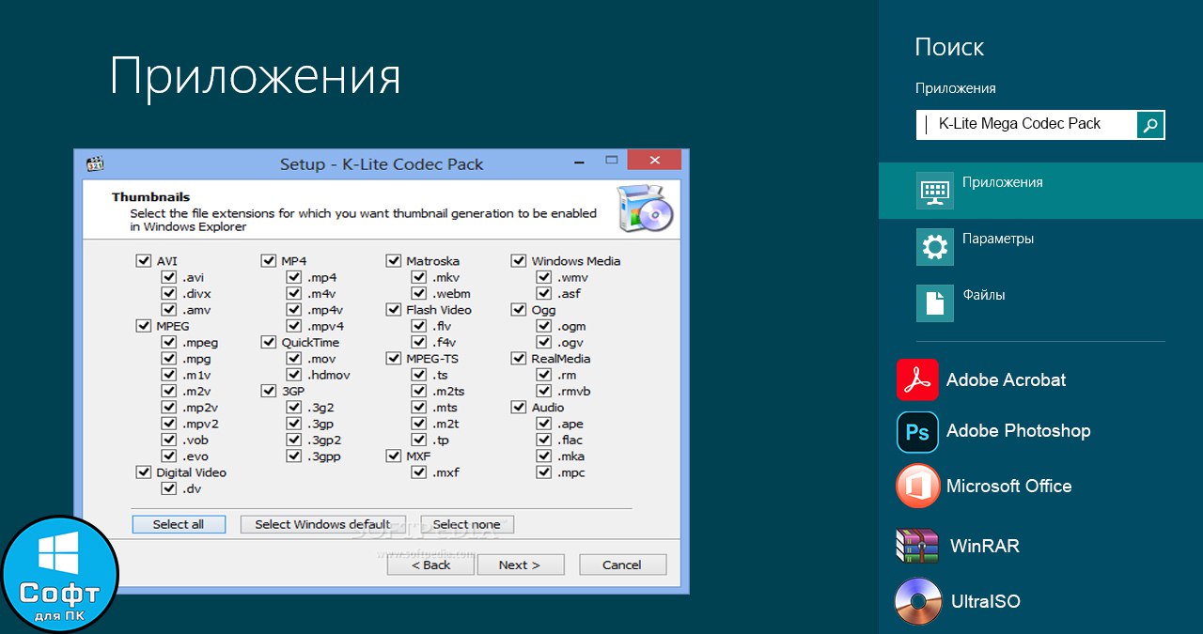Toggle the Digital Video group checkbox
1203x634 pixels.
pyautogui.click(x=144, y=472)
